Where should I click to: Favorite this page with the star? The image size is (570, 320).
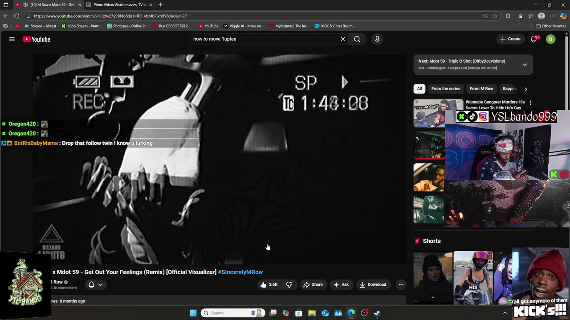coord(495,16)
